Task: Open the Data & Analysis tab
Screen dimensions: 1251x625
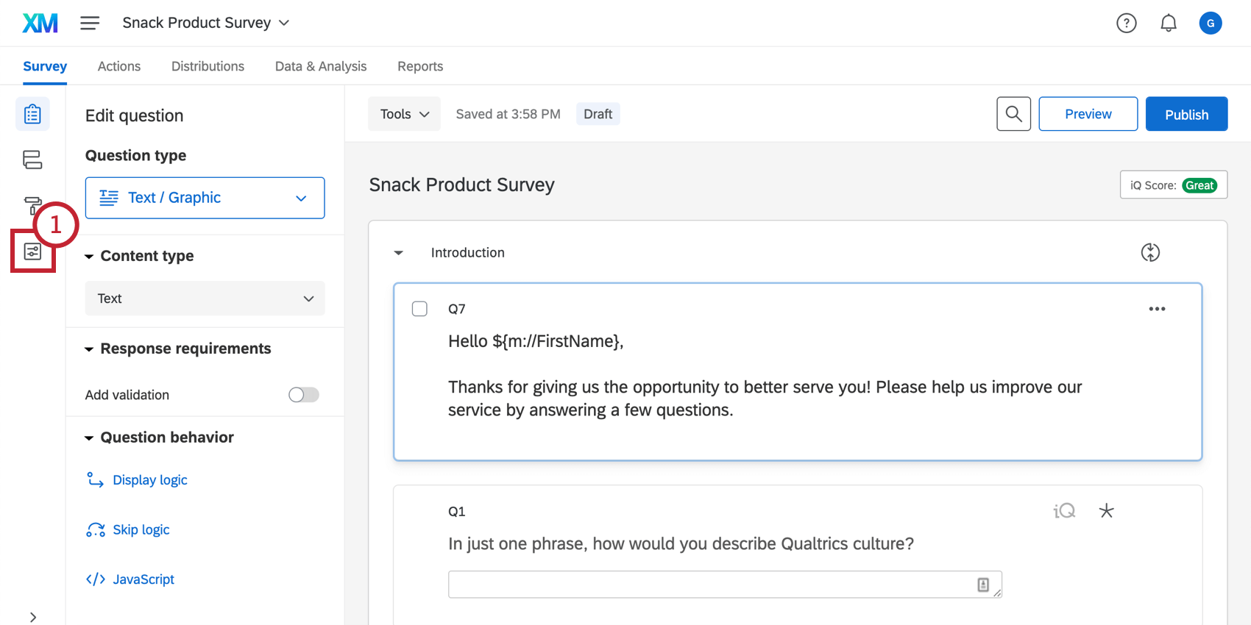Action: 321,66
